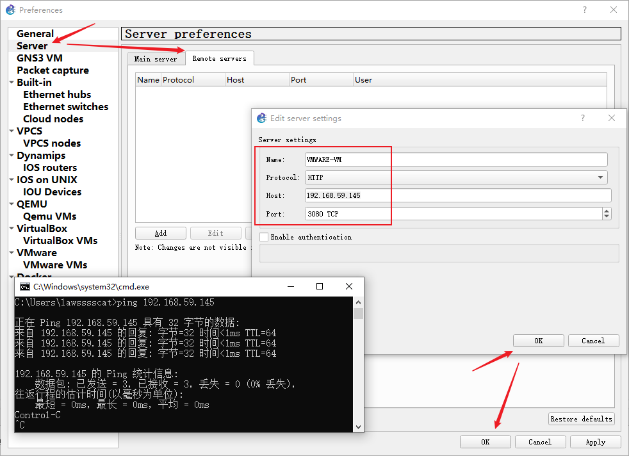Click the Edit server button
Image resolution: width=629 pixels, height=456 pixels.
click(215, 233)
